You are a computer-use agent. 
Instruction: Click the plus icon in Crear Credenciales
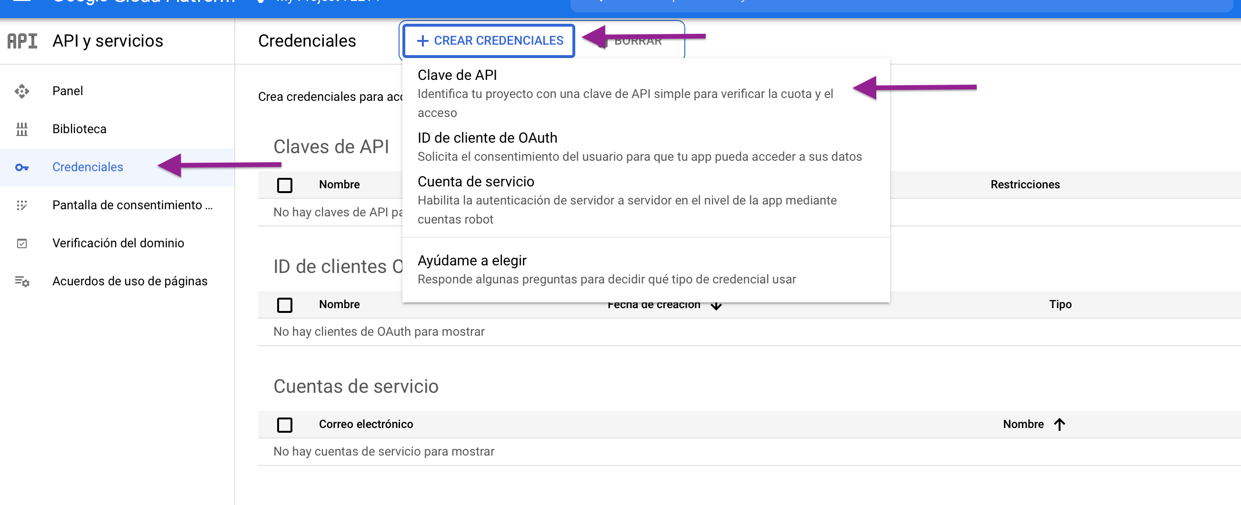(x=422, y=41)
